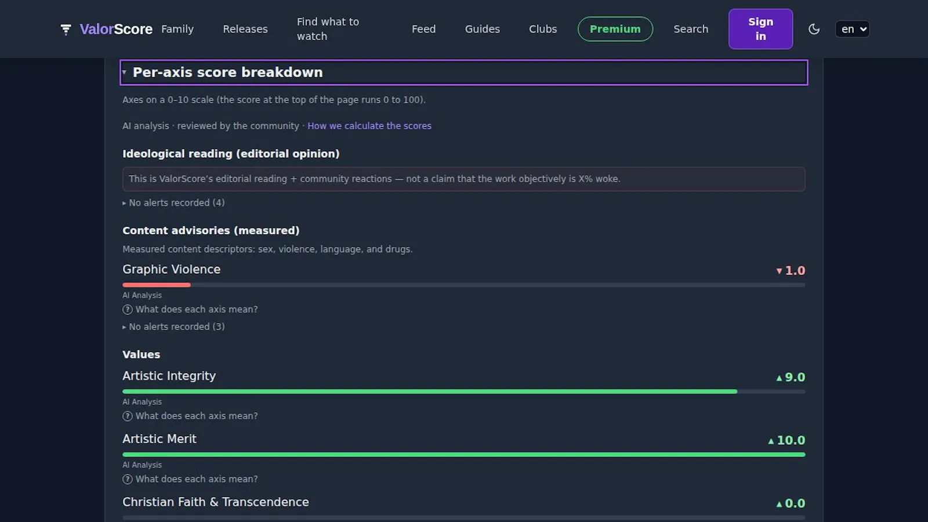Click the ValorScore brand name
Image resolution: width=928 pixels, height=522 pixels.
click(116, 29)
